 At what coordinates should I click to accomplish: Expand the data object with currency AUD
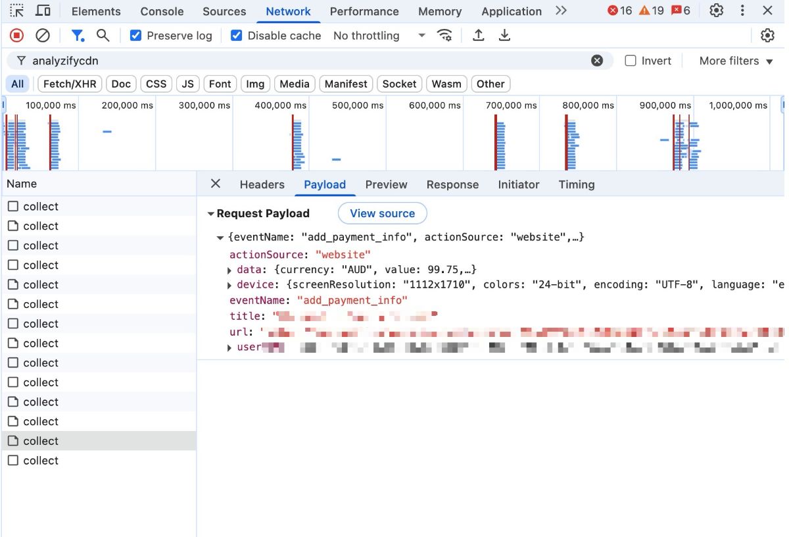(x=229, y=270)
